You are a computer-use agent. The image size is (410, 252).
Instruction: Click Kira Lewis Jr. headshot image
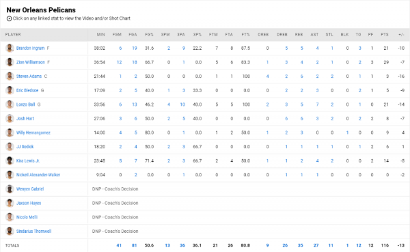(10, 160)
